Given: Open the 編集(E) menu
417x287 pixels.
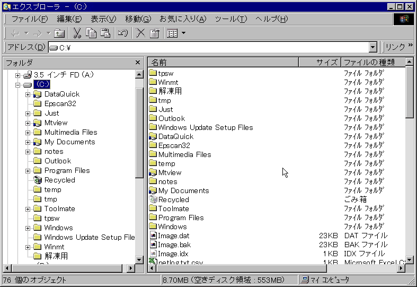Looking at the screenshot, I should point(69,19).
